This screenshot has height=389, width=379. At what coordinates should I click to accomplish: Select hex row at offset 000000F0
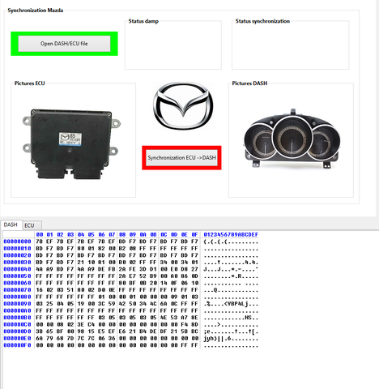pyautogui.click(x=131, y=345)
